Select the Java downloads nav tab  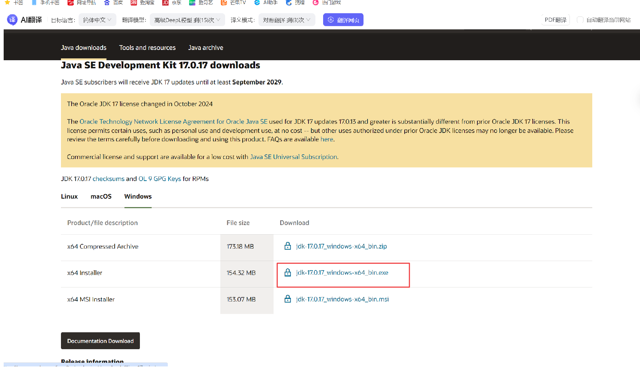click(x=84, y=48)
